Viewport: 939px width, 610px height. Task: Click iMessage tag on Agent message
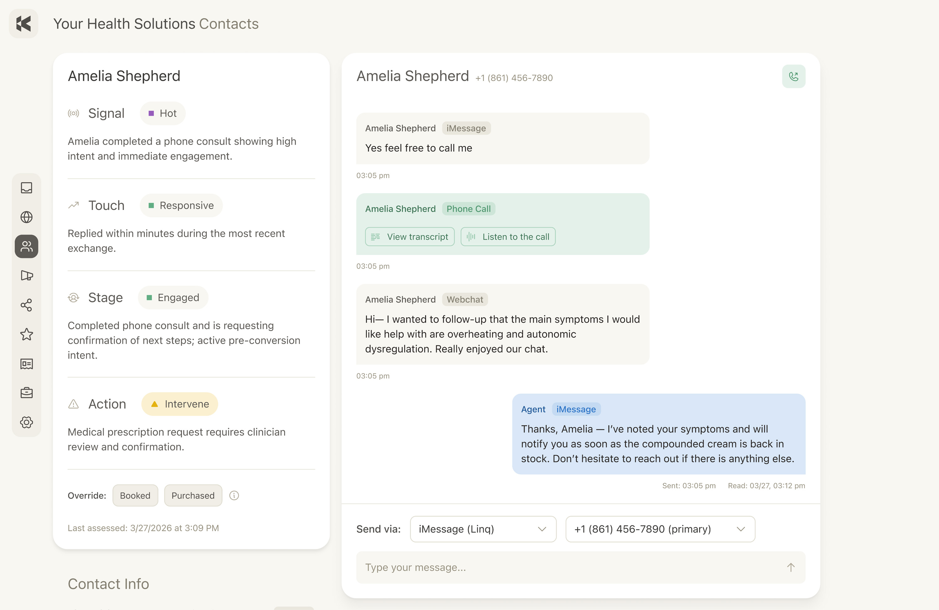pyautogui.click(x=576, y=409)
